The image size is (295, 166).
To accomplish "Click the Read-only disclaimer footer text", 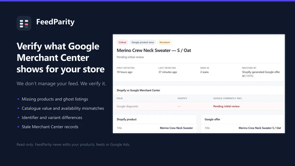I will pyautogui.click(x=73, y=145).
